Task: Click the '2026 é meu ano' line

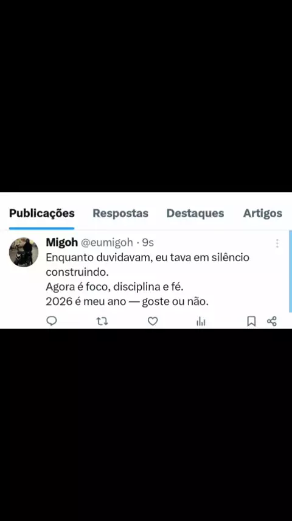Action: pos(127,302)
